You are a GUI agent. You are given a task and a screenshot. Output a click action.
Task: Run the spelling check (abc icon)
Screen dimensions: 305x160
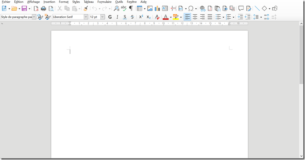click(124, 9)
